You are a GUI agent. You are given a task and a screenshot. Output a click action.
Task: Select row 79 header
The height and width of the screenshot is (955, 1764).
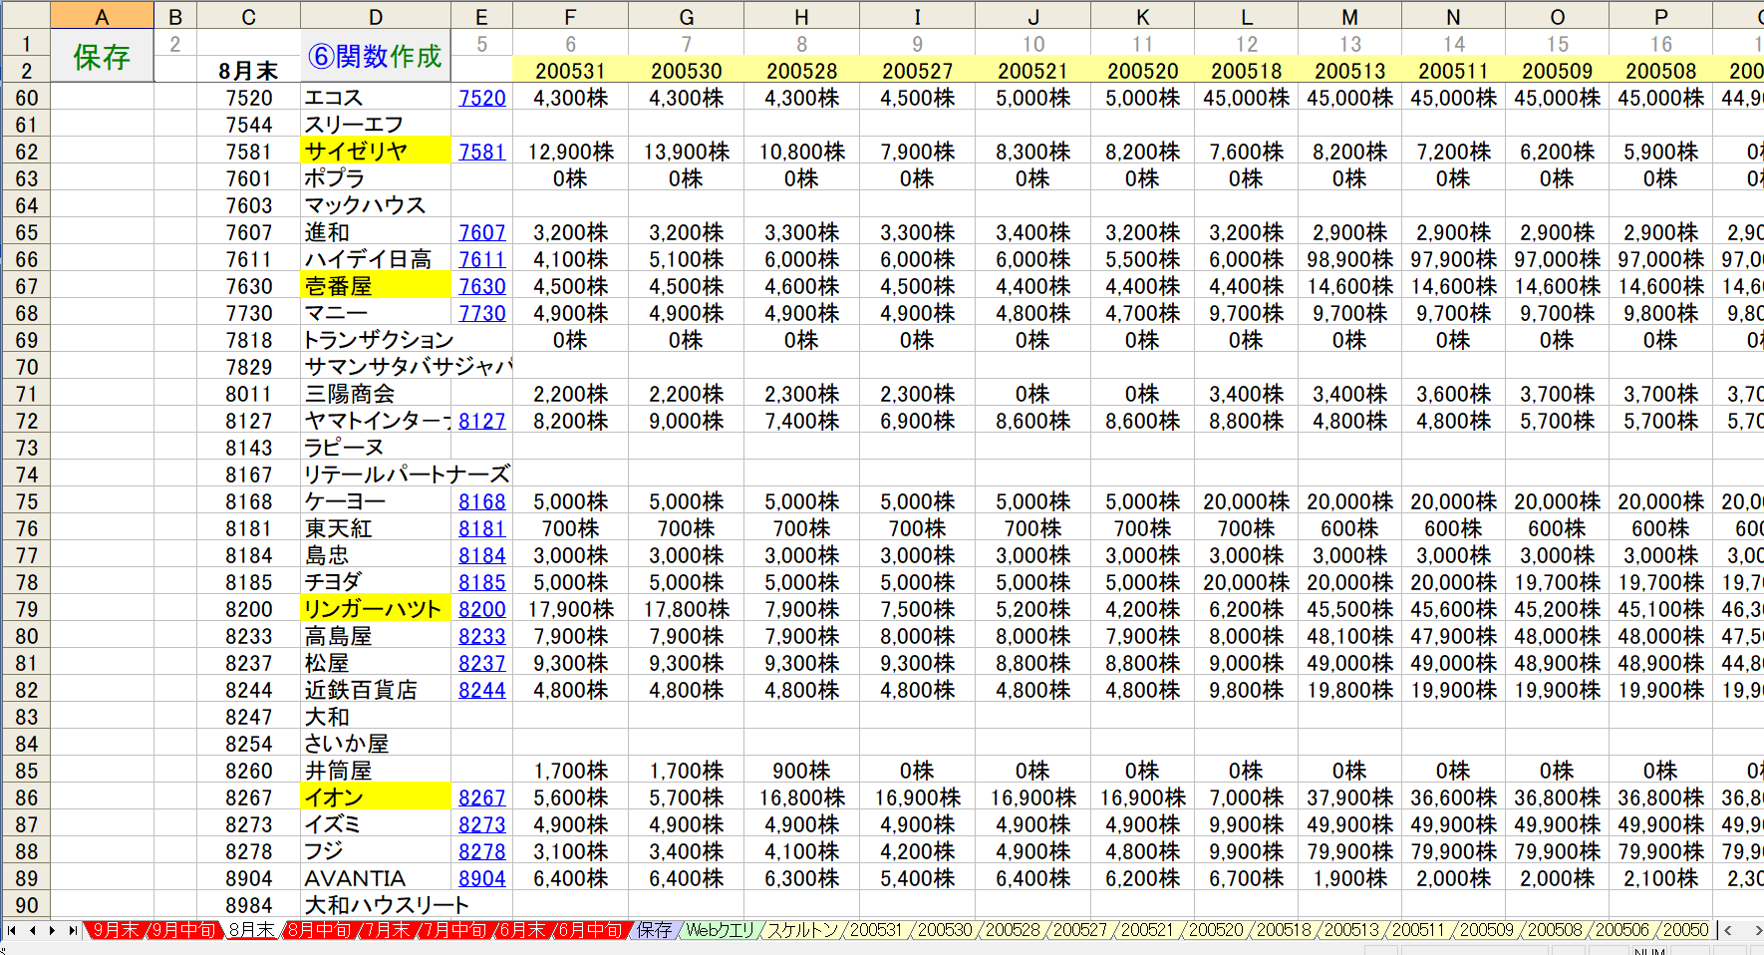click(x=26, y=609)
